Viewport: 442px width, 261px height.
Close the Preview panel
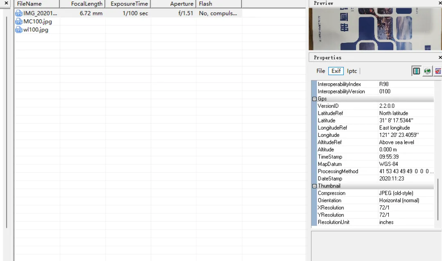440,3
